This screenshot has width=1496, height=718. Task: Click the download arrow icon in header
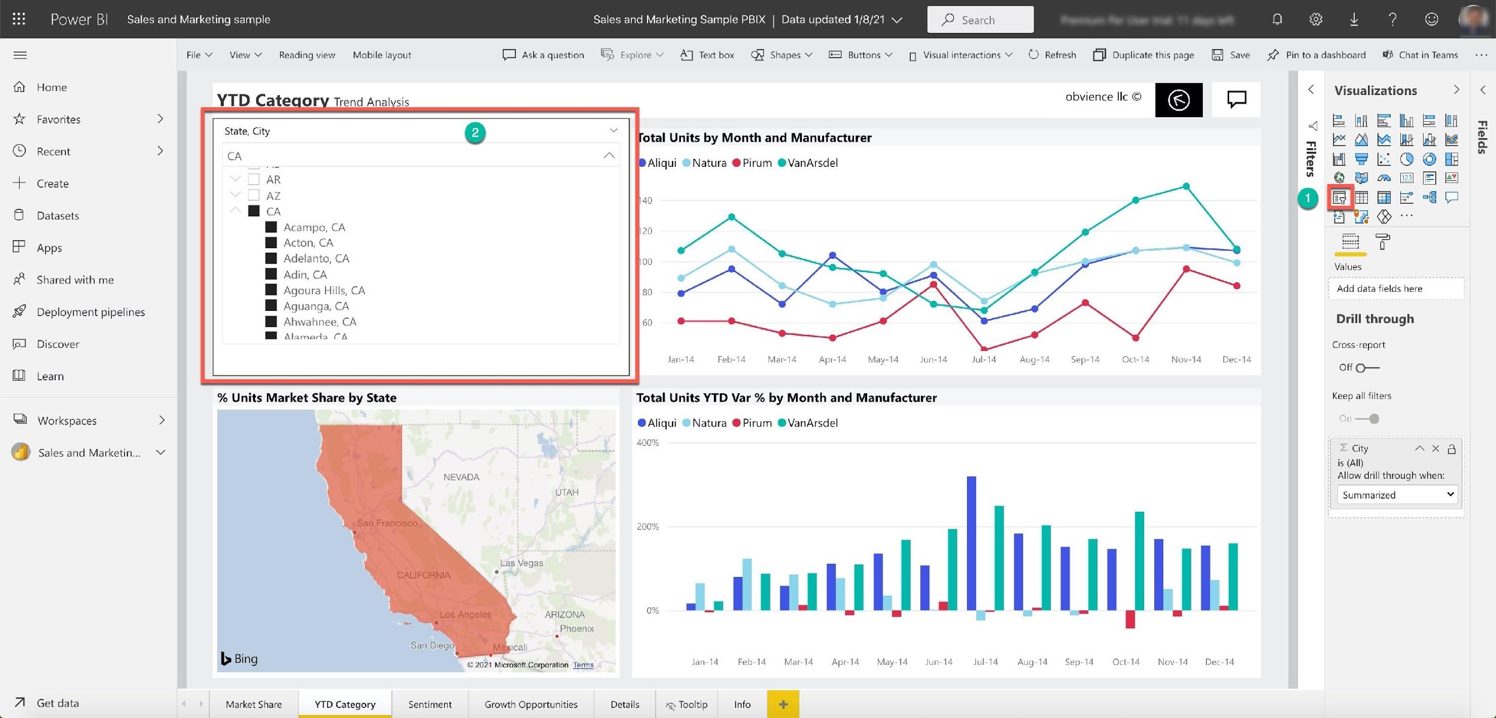(x=1354, y=19)
